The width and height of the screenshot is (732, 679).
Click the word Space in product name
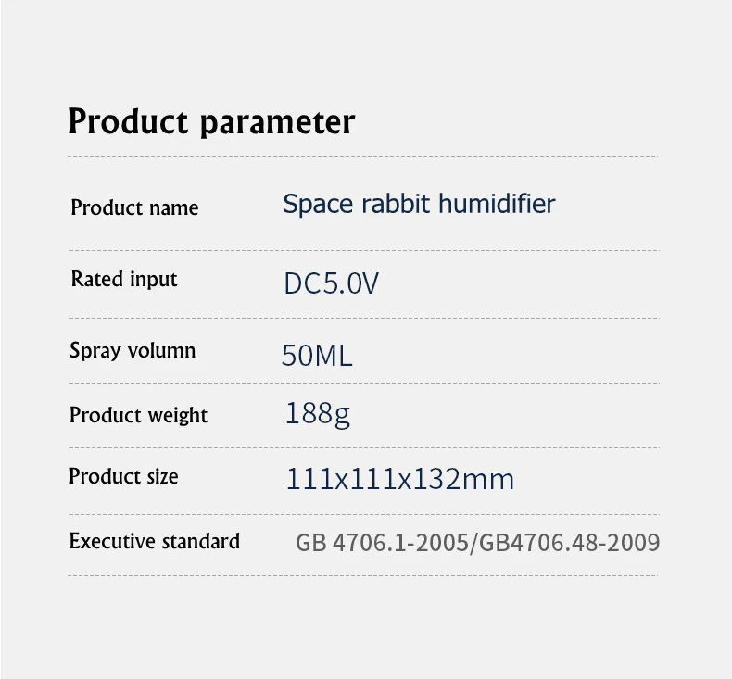tap(318, 206)
